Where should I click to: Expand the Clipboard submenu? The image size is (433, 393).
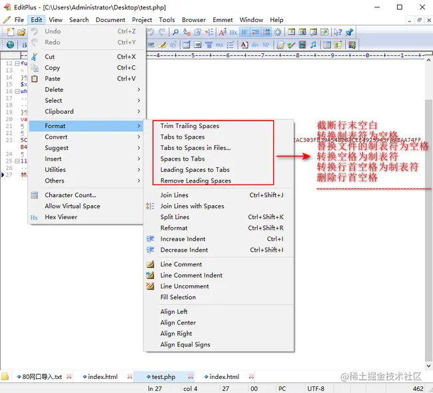pos(86,112)
